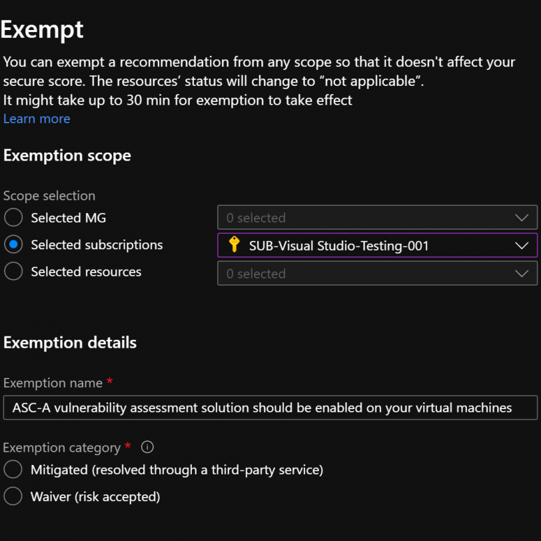This screenshot has height=541, width=541.
Task: Choose Mitigated (resolved through third-party) option
Action: pyautogui.click(x=13, y=469)
